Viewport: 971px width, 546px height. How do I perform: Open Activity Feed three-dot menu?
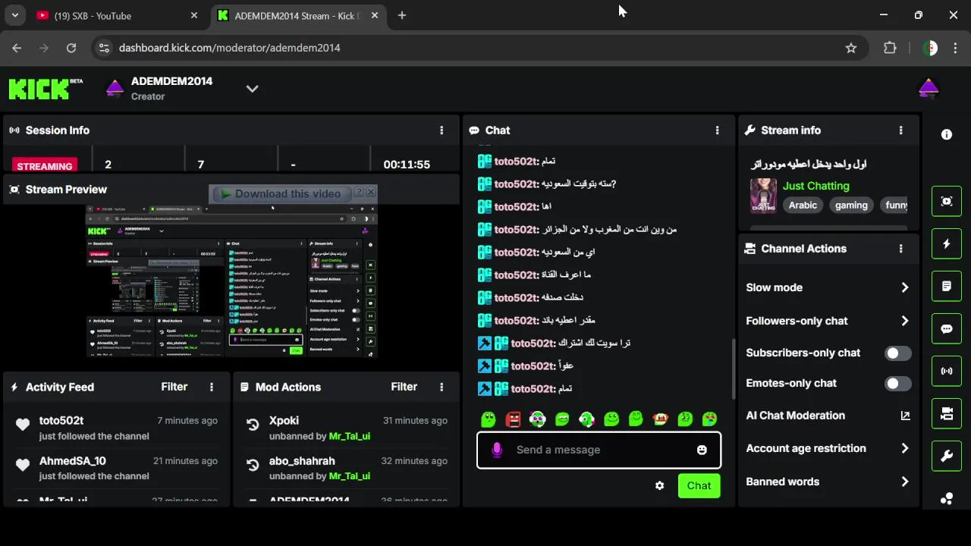[212, 387]
